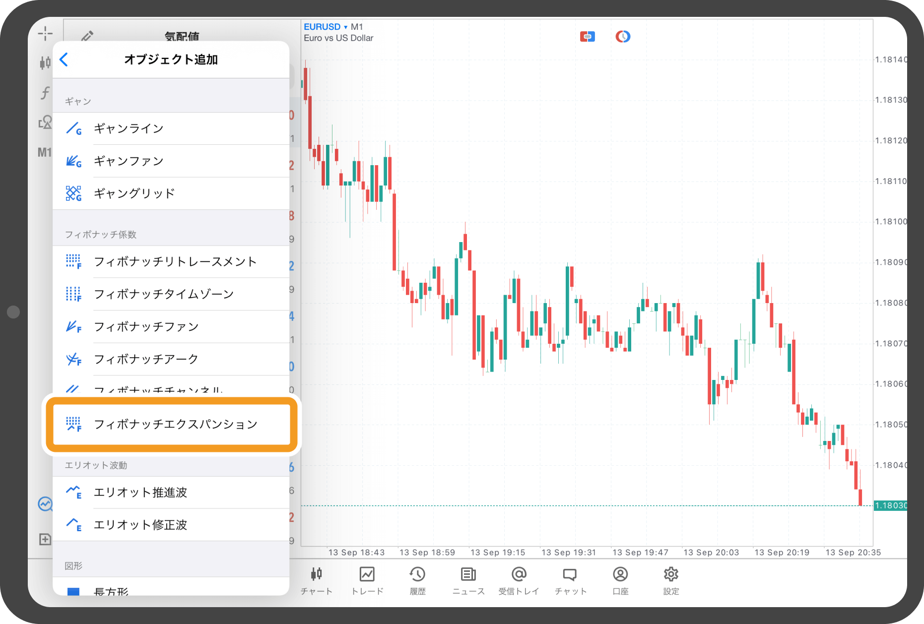Image resolution: width=924 pixels, height=624 pixels.
Task: Open the チャット messenger
Action: [x=570, y=580]
